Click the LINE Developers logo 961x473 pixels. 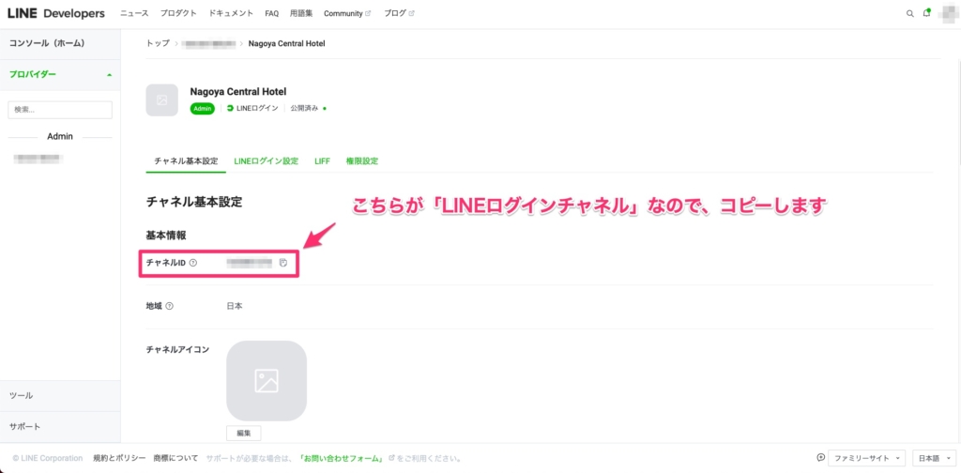(x=56, y=13)
